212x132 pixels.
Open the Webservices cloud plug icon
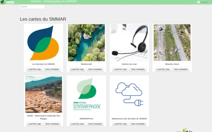point(129,94)
